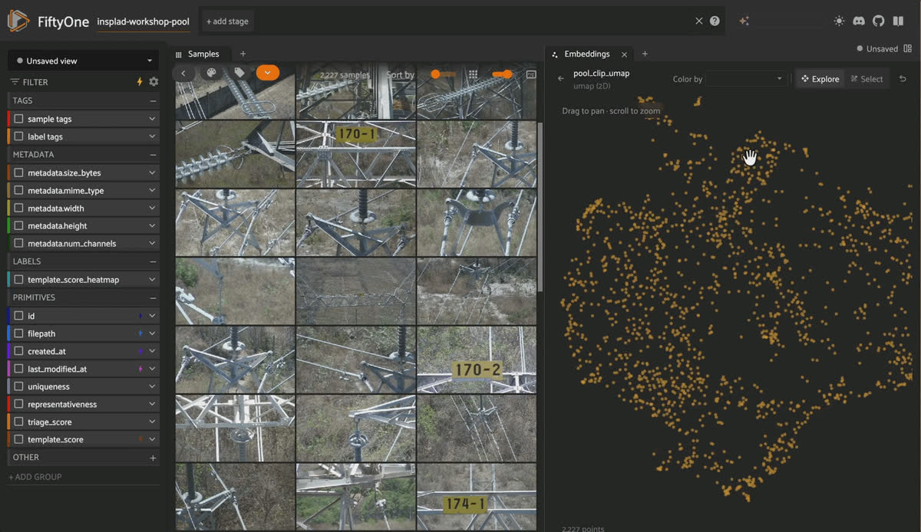Screen dimensions: 921x532
Task: Expand the template_score filter chevron
Action: (152, 439)
